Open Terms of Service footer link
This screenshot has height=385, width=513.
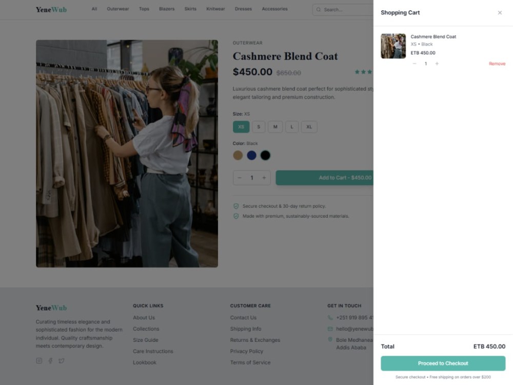click(x=250, y=362)
